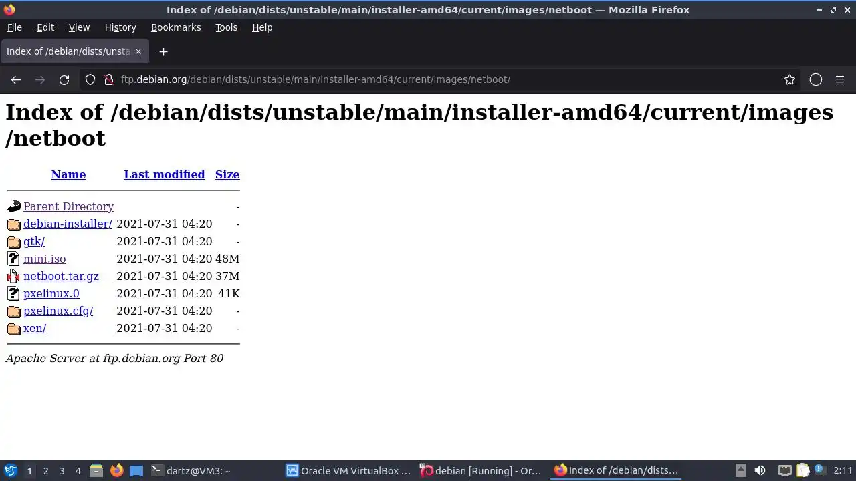Open the xen/ directory link

pos(35,328)
